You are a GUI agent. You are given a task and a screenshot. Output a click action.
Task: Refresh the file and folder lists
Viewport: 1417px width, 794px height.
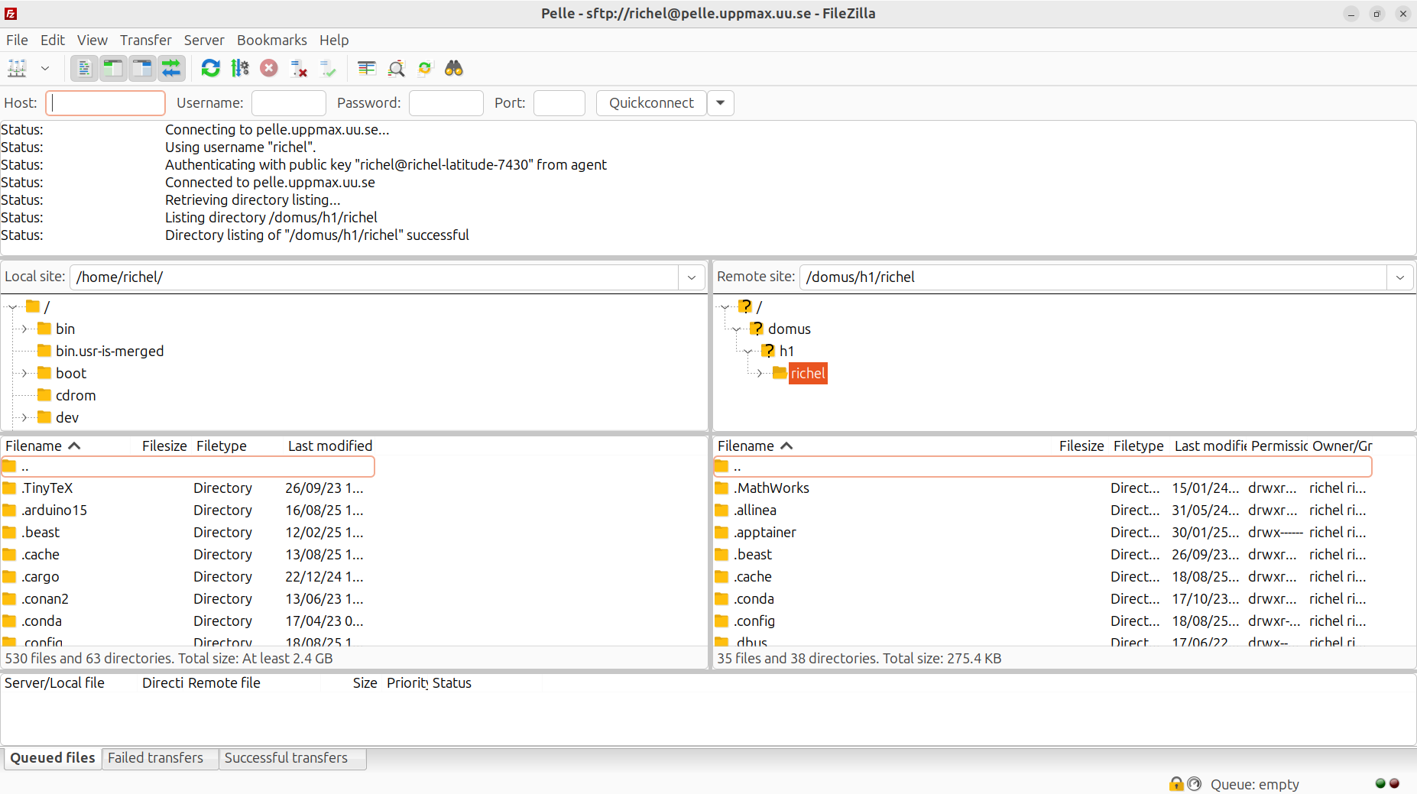click(210, 68)
